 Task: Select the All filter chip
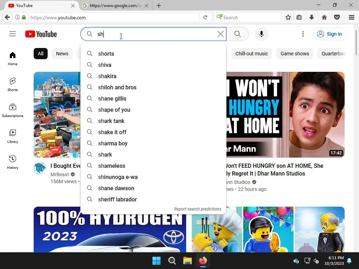(x=41, y=54)
